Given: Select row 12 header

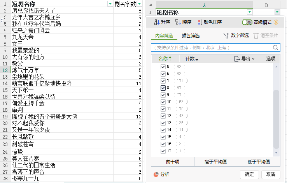Looking at the screenshot, I should click(x=5, y=70).
